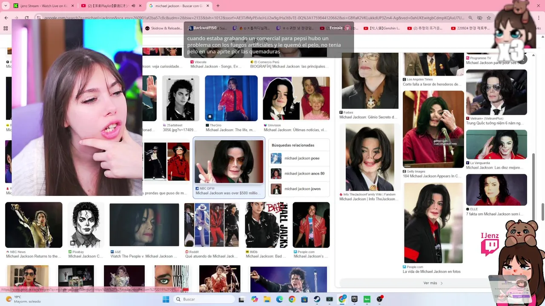Open the A&E dark profile image

144,225
